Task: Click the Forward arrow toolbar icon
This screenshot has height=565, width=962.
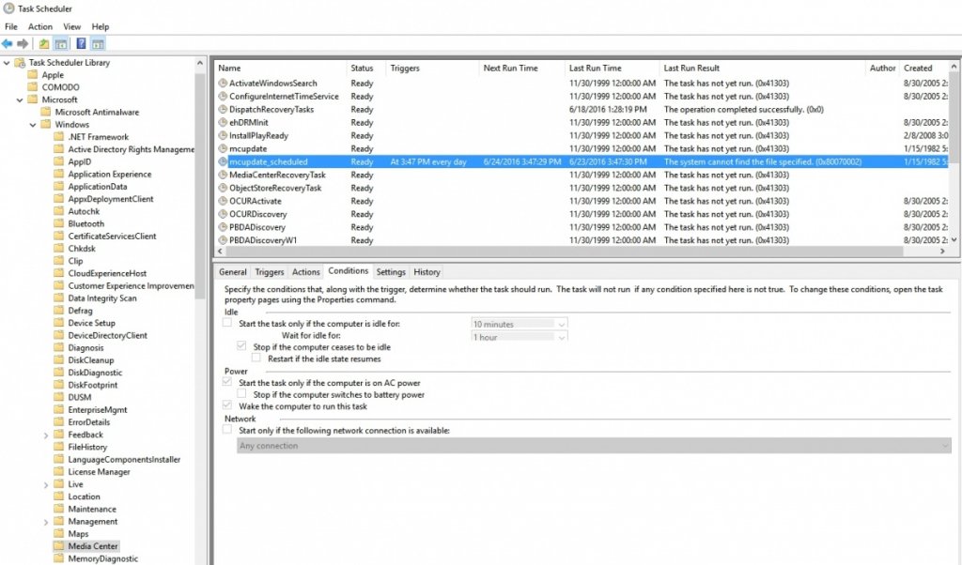Action: (23, 43)
